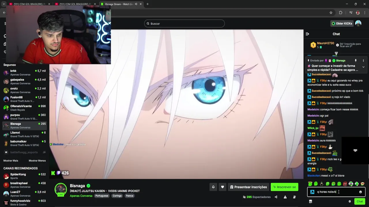369x207 pixels.
Task: Open chat settings gear
Action: (x=350, y=202)
